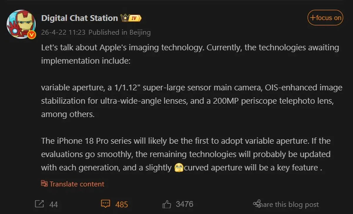Click the yellow IV level badge
The width and height of the screenshot is (353, 214).
(x=135, y=18)
